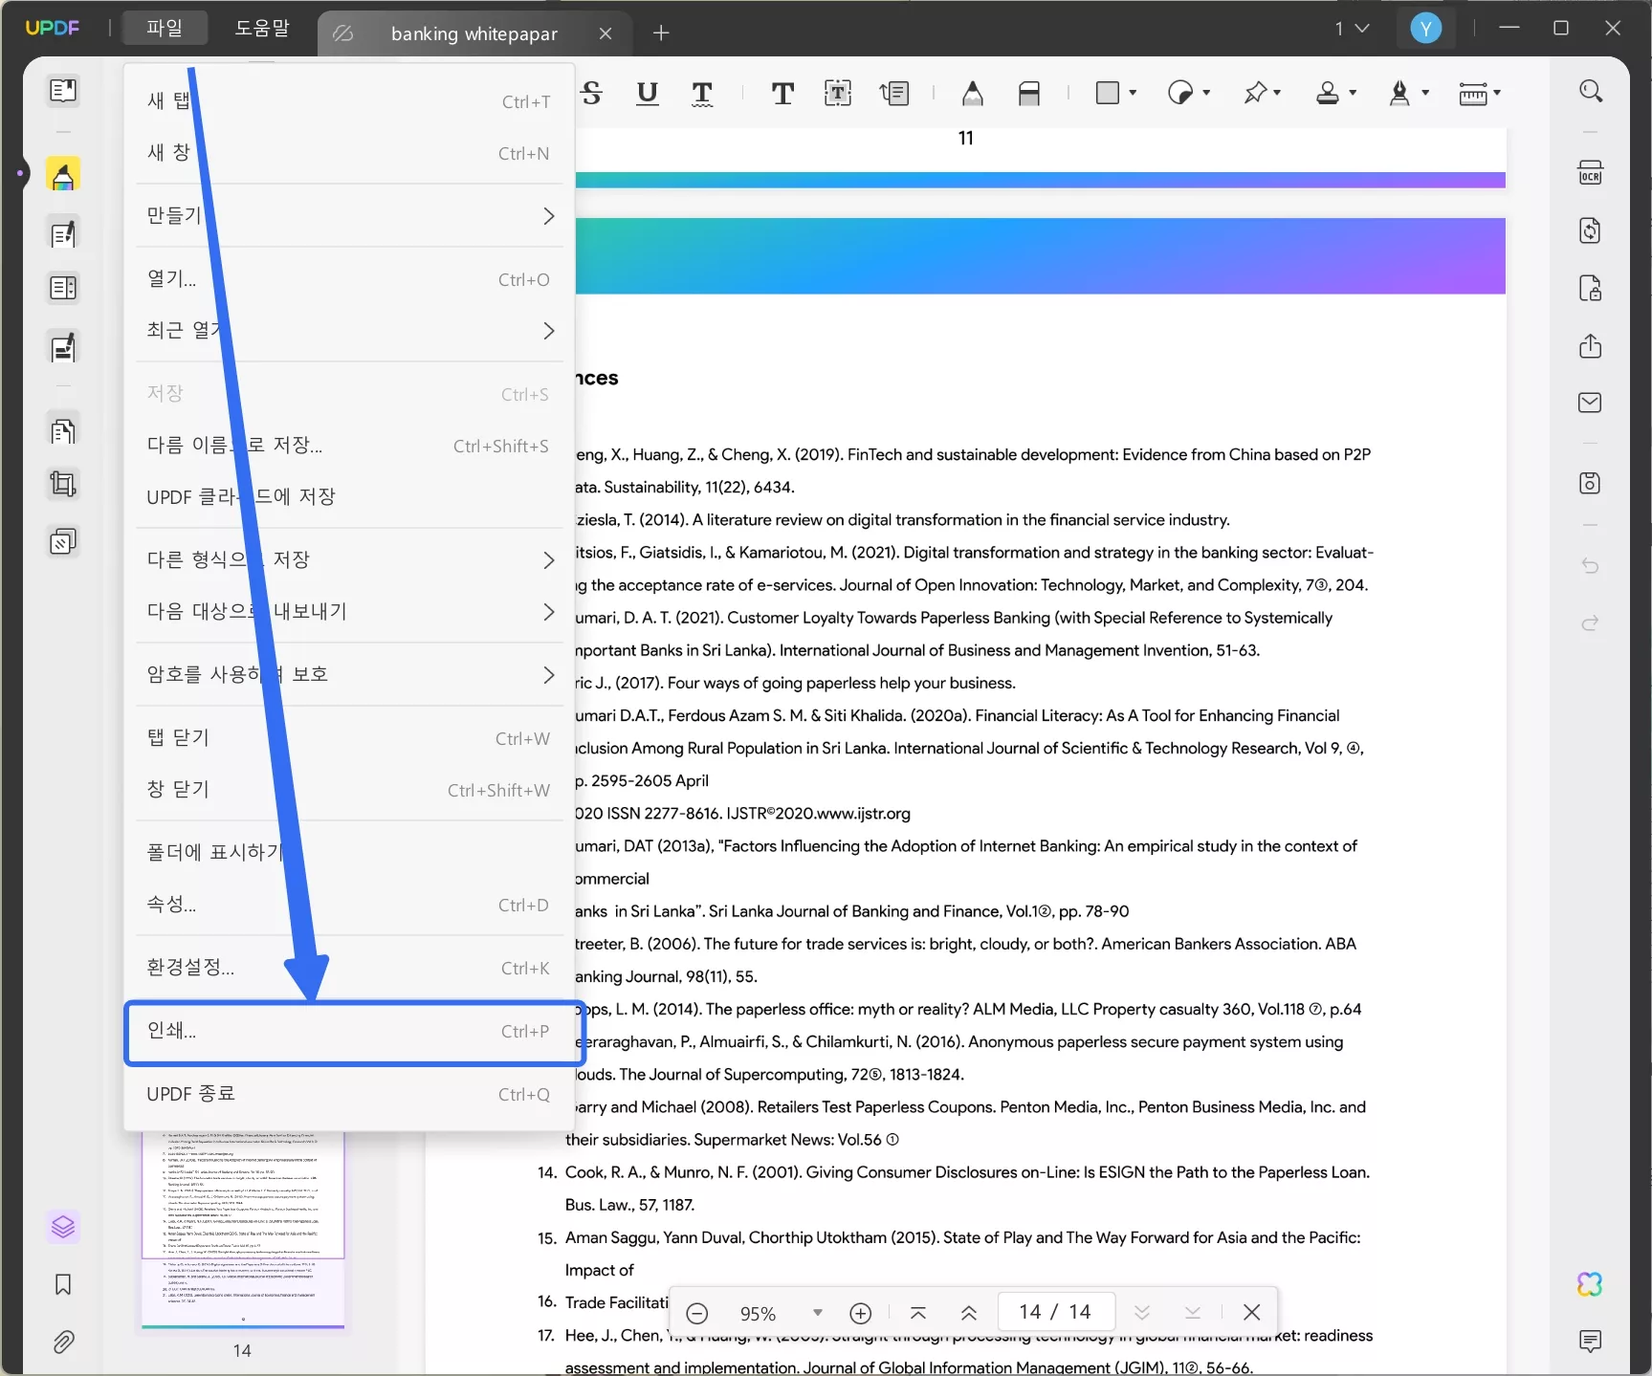Select the Text callout tool
The width and height of the screenshot is (1652, 1376).
[x=894, y=93]
